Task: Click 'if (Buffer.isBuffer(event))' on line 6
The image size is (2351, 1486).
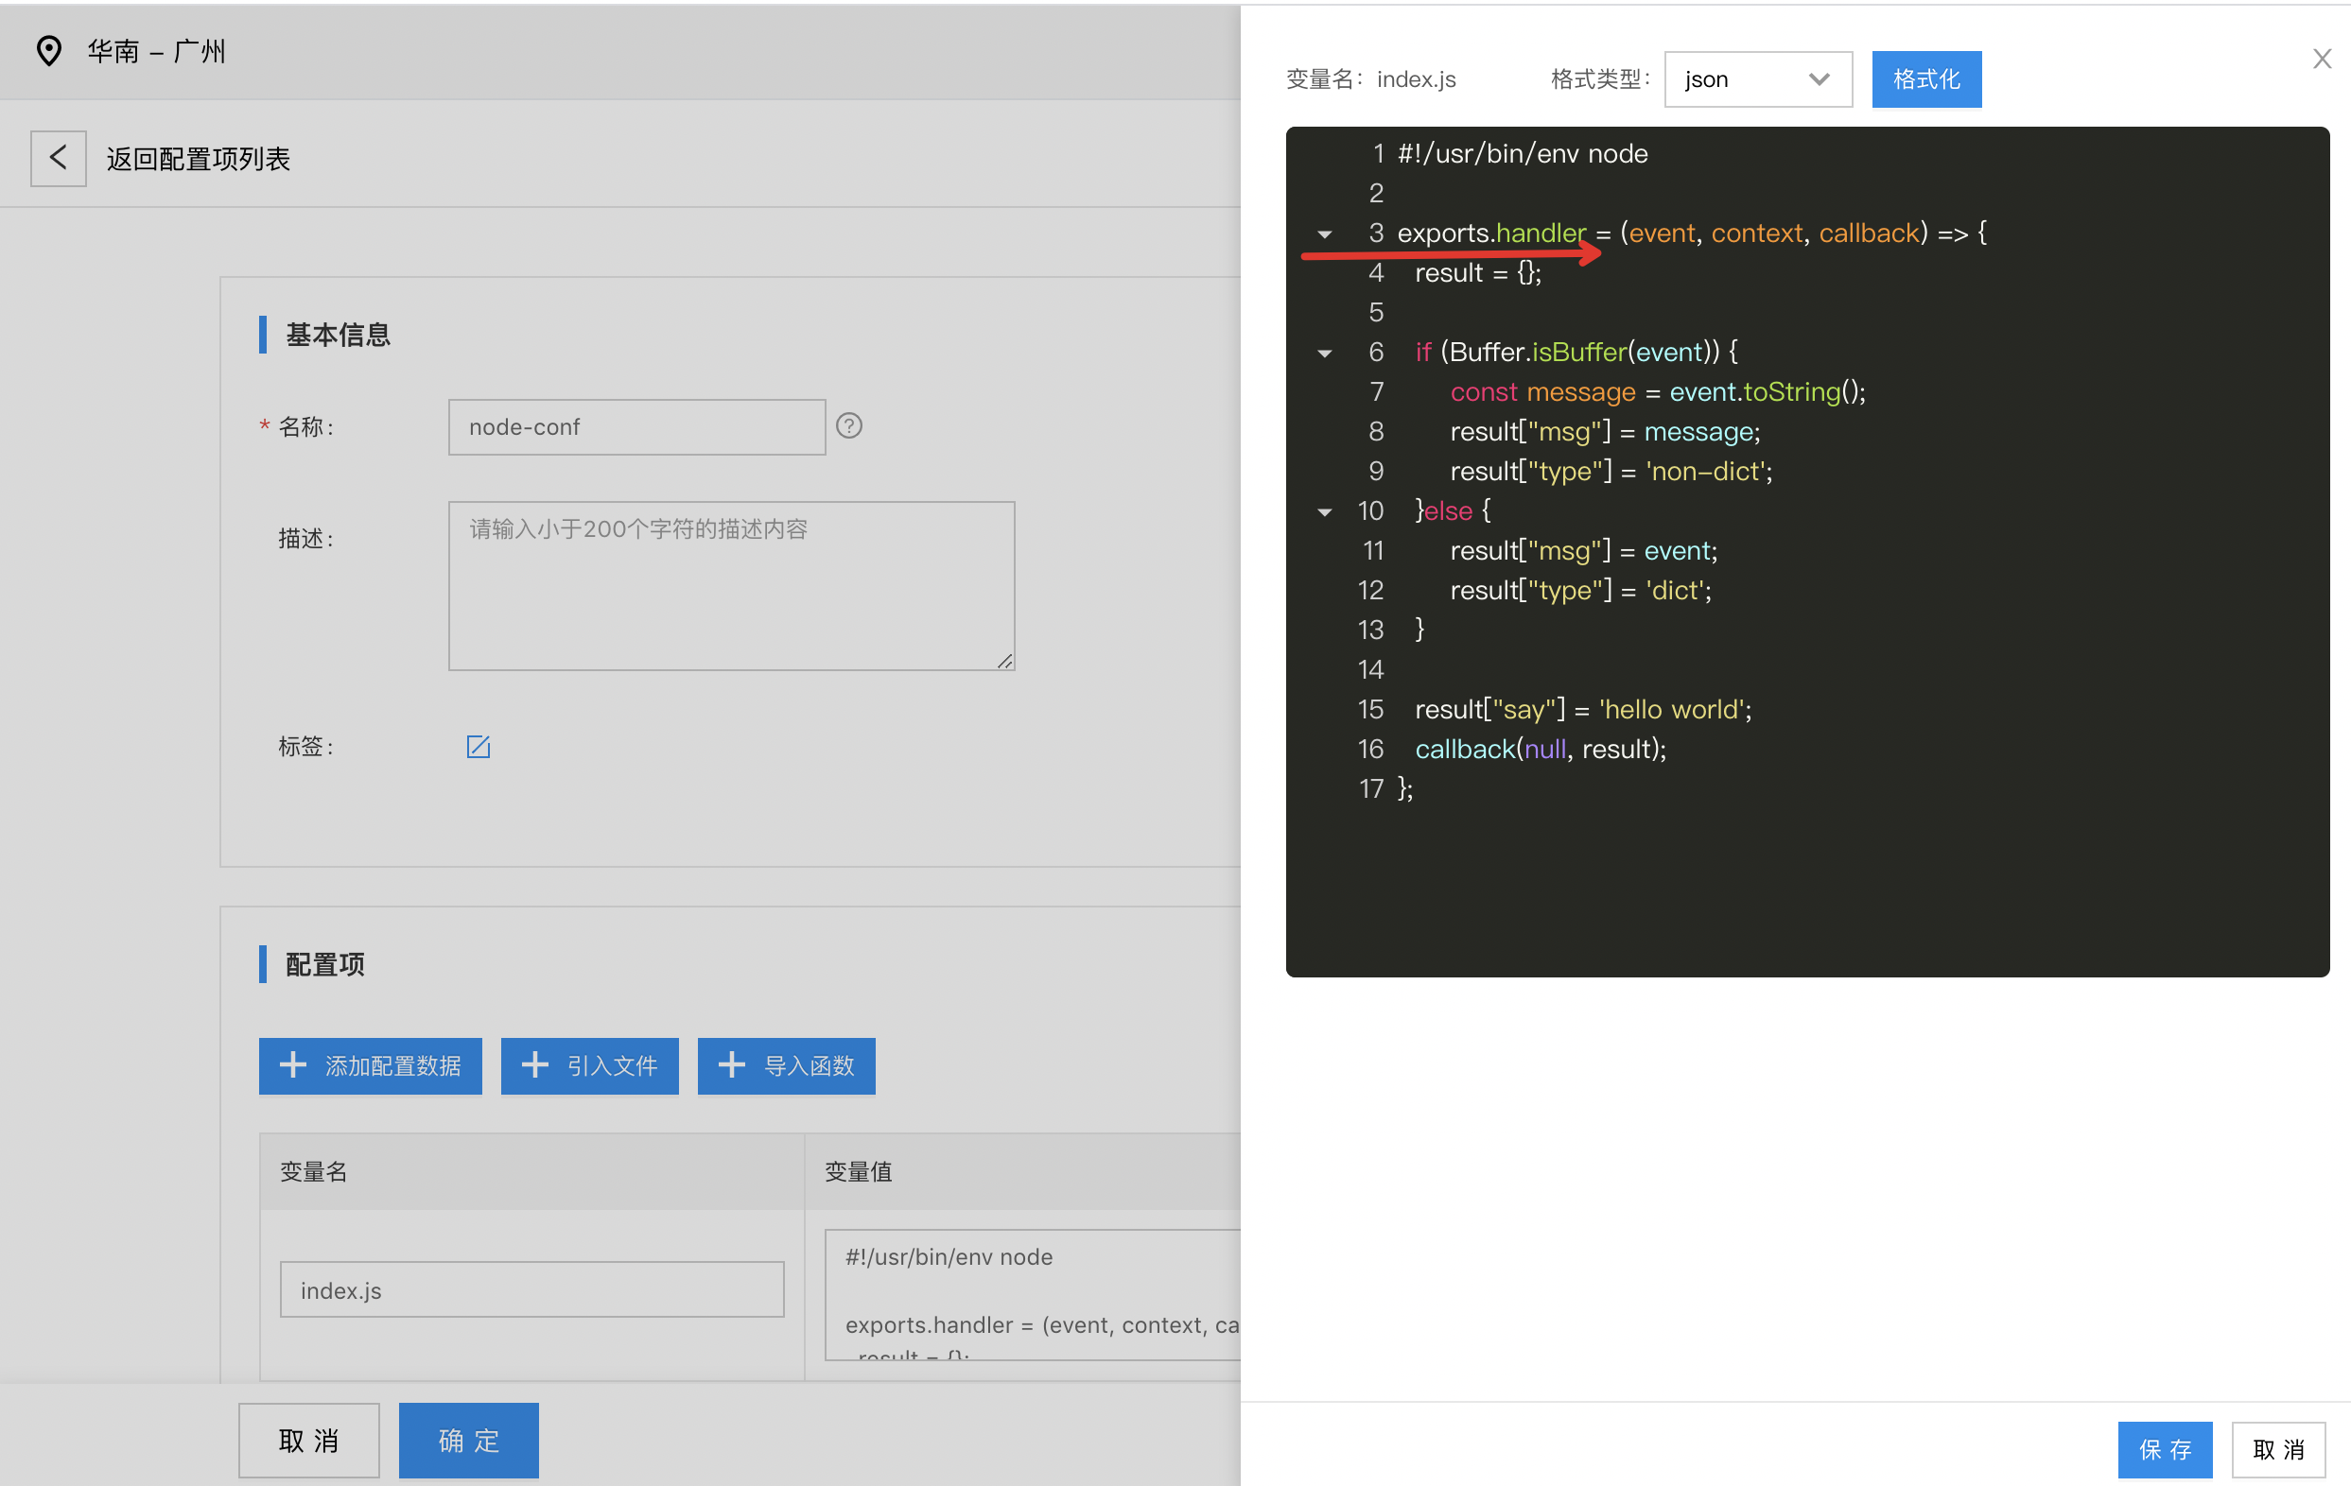Action: tap(1567, 354)
